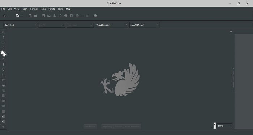Apply strong emphasis with double exclamation icon
Viewport: 253px width, 135px height.
point(3,42)
